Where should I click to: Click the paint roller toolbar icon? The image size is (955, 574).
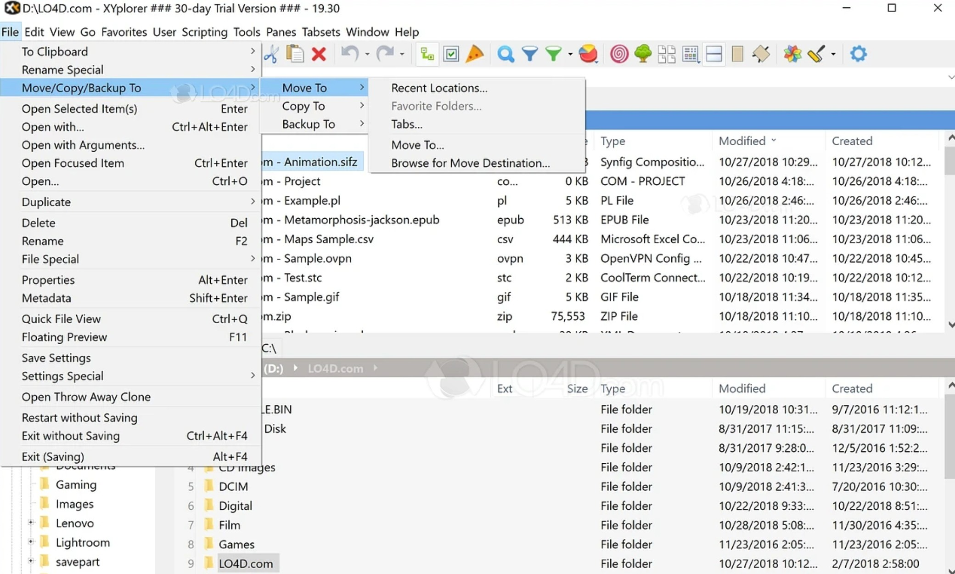pyautogui.click(x=816, y=54)
